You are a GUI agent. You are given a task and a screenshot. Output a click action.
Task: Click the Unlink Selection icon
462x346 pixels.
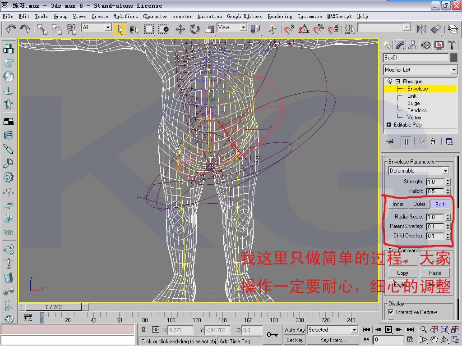pos(56,29)
